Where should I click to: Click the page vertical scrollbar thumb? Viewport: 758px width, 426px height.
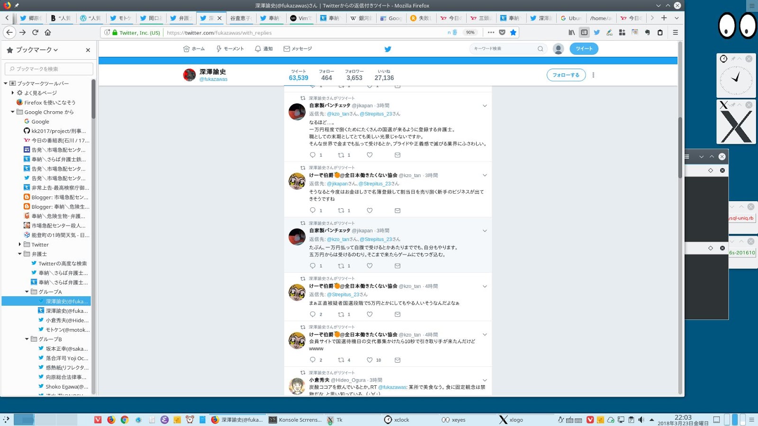coord(680,147)
